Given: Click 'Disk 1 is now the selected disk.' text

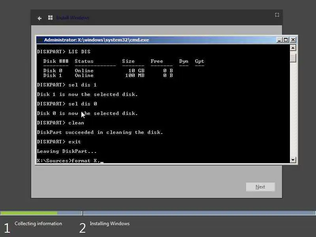Looking at the screenshot, I should pyautogui.click(x=87, y=94).
